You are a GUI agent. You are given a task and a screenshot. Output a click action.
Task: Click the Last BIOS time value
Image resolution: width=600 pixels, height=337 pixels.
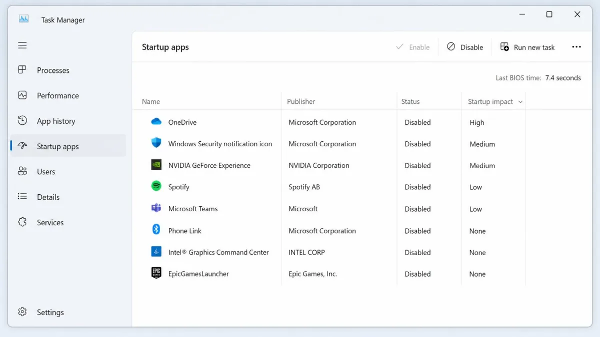(563, 78)
